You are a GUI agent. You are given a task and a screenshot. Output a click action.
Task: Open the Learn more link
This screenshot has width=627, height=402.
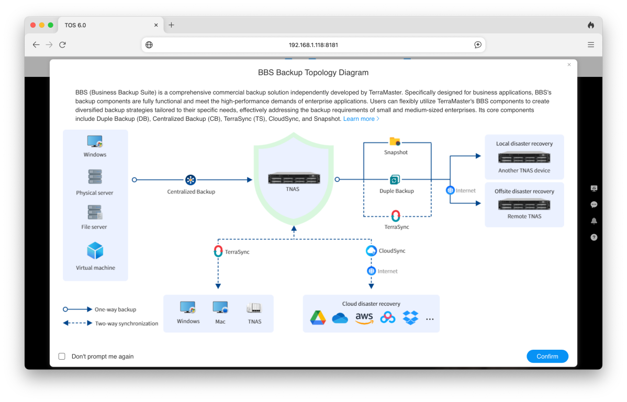click(361, 119)
